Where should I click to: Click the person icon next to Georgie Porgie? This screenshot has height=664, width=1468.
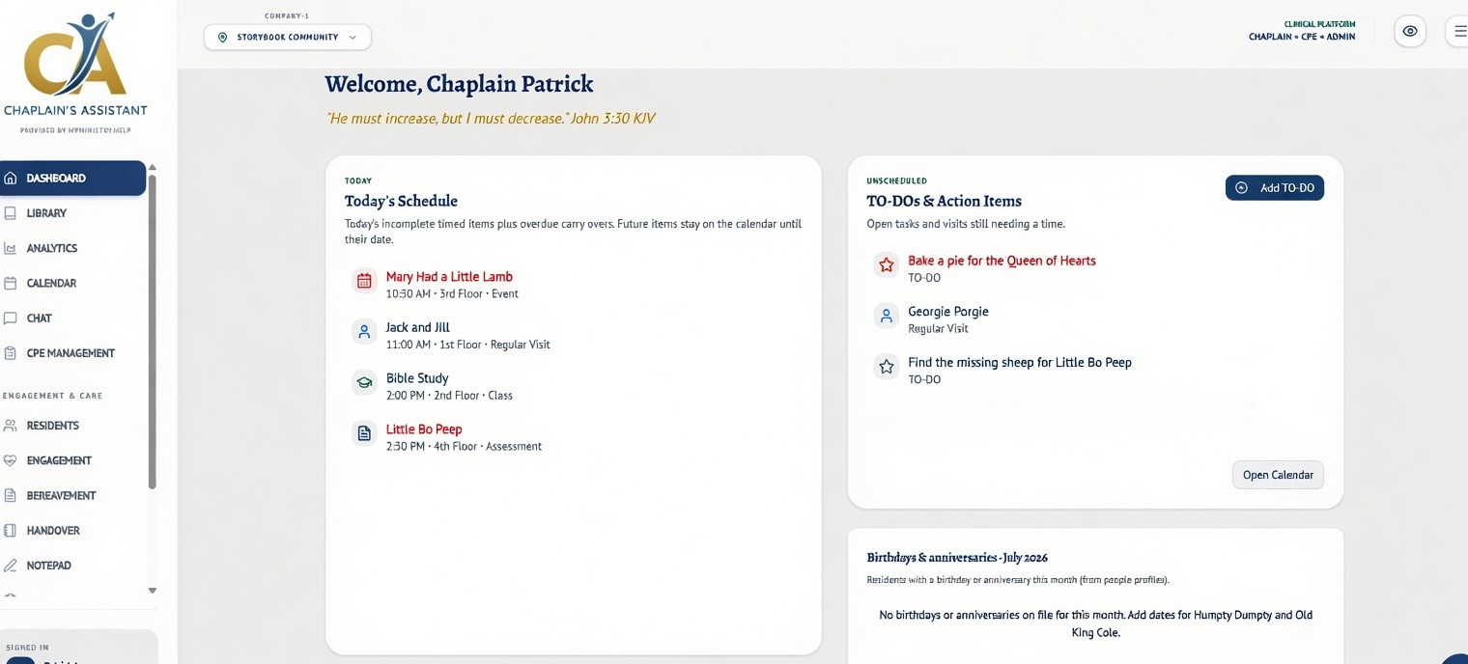(886, 316)
